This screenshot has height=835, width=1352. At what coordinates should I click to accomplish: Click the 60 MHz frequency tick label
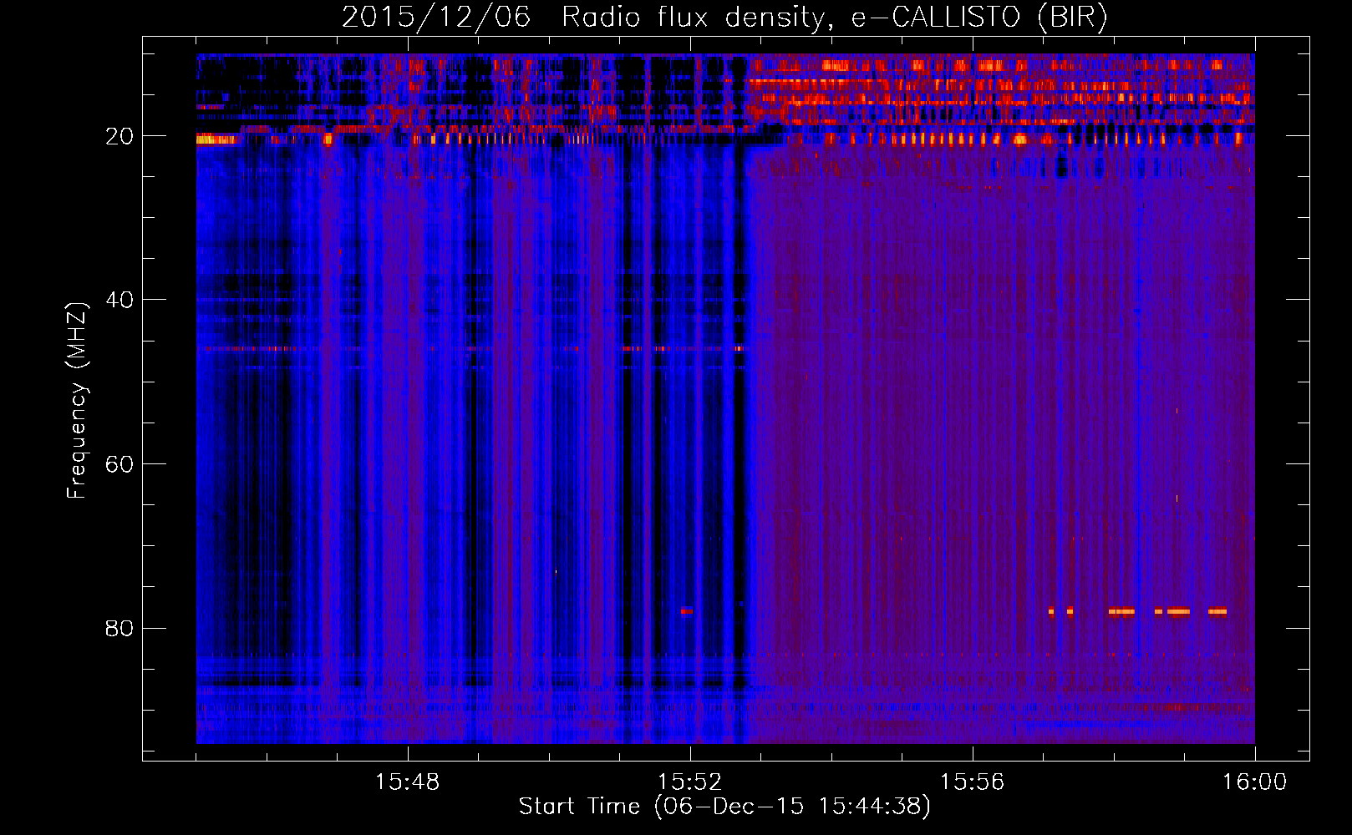pos(119,464)
